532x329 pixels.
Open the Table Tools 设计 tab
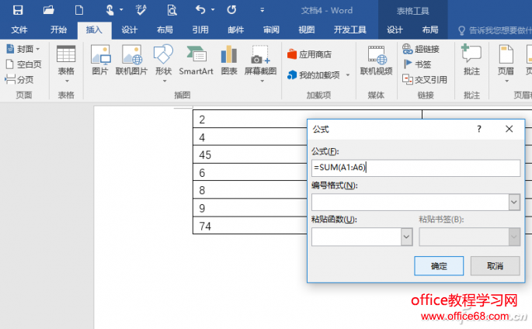[x=395, y=29]
